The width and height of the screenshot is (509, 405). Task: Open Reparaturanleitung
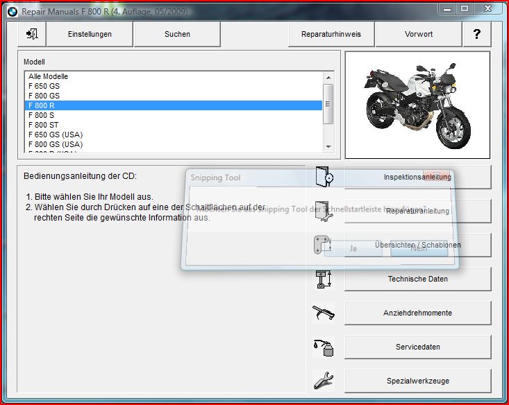tap(418, 211)
